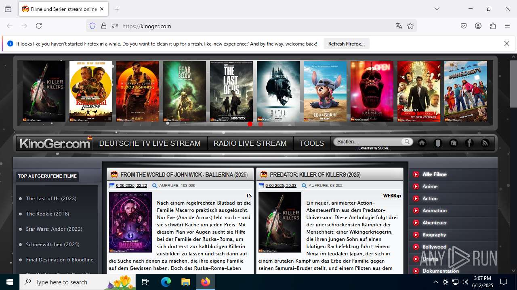This screenshot has height=290, width=517.
Task: Open a new browser tab
Action: coord(117,9)
